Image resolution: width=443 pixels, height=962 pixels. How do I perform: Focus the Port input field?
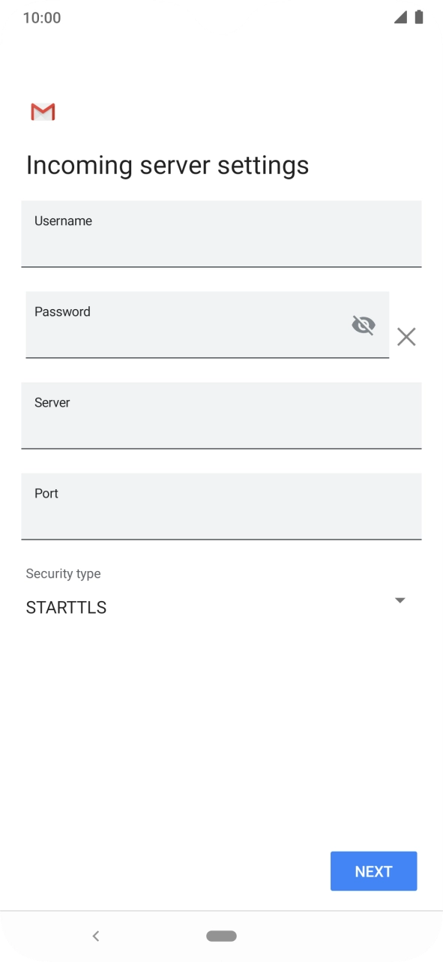pyautogui.click(x=221, y=507)
